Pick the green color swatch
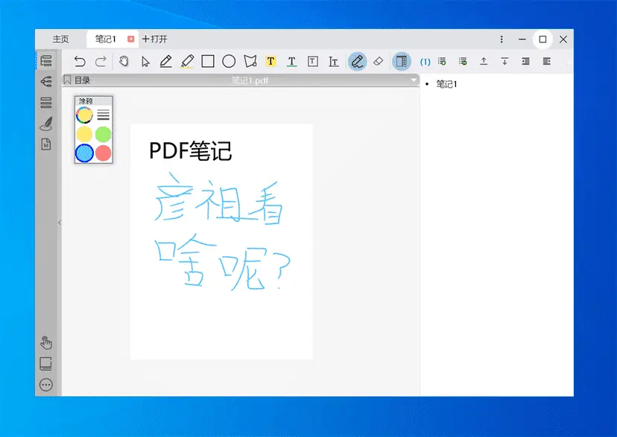Viewport: 617px width, 437px height. pos(103,134)
